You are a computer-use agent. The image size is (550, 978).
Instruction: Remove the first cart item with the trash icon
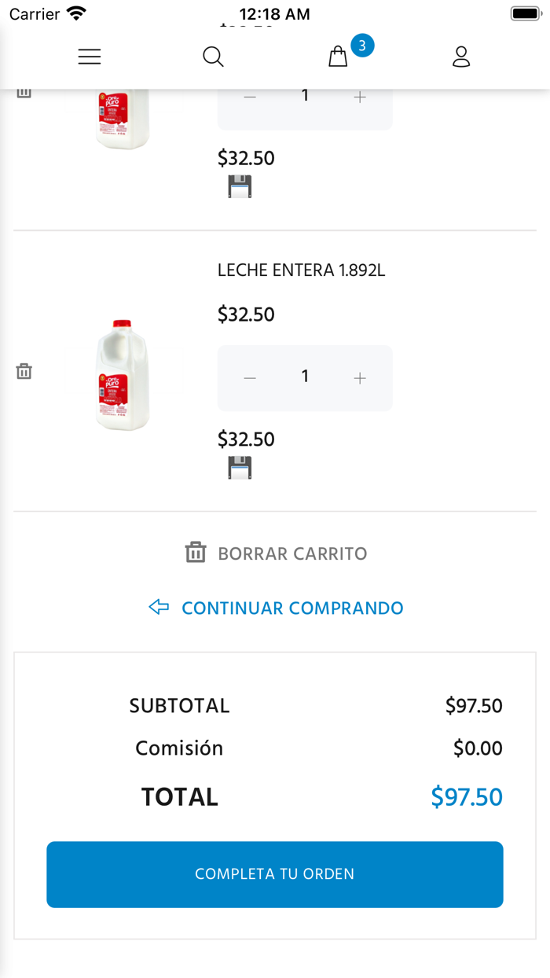coord(24,90)
